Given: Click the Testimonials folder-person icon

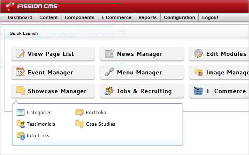Looking at the screenshot, I should point(21,124).
